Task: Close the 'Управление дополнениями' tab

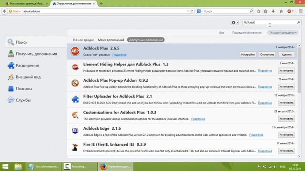Action: pyautogui.click(x=94, y=3)
